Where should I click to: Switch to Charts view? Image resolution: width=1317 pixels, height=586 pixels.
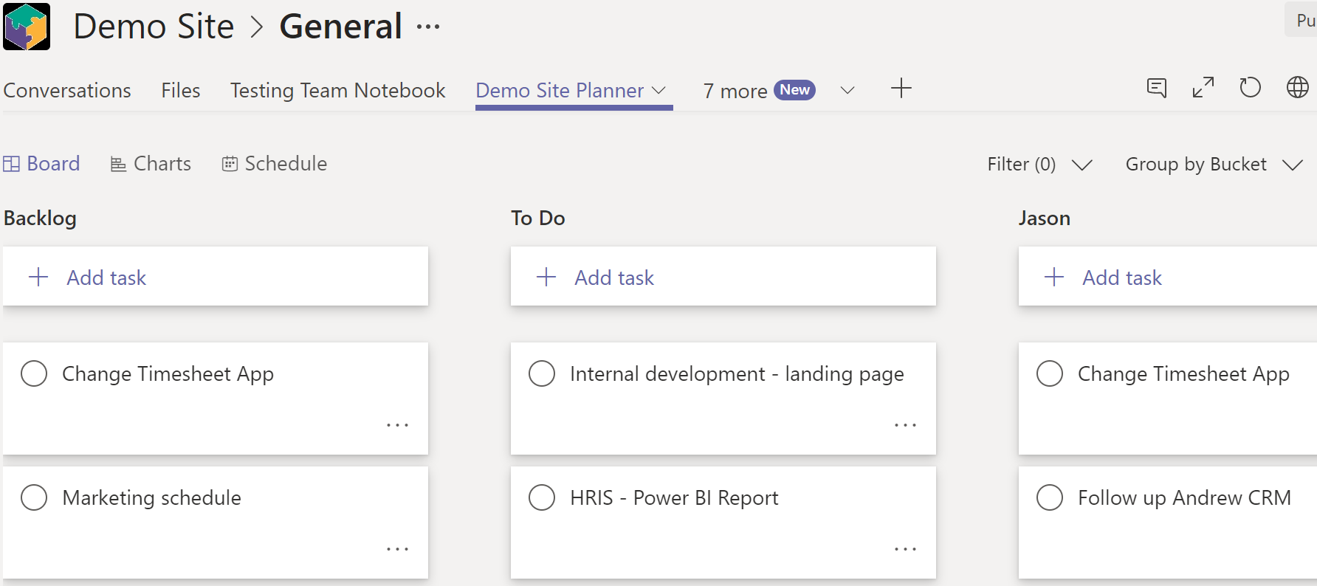pyautogui.click(x=151, y=163)
